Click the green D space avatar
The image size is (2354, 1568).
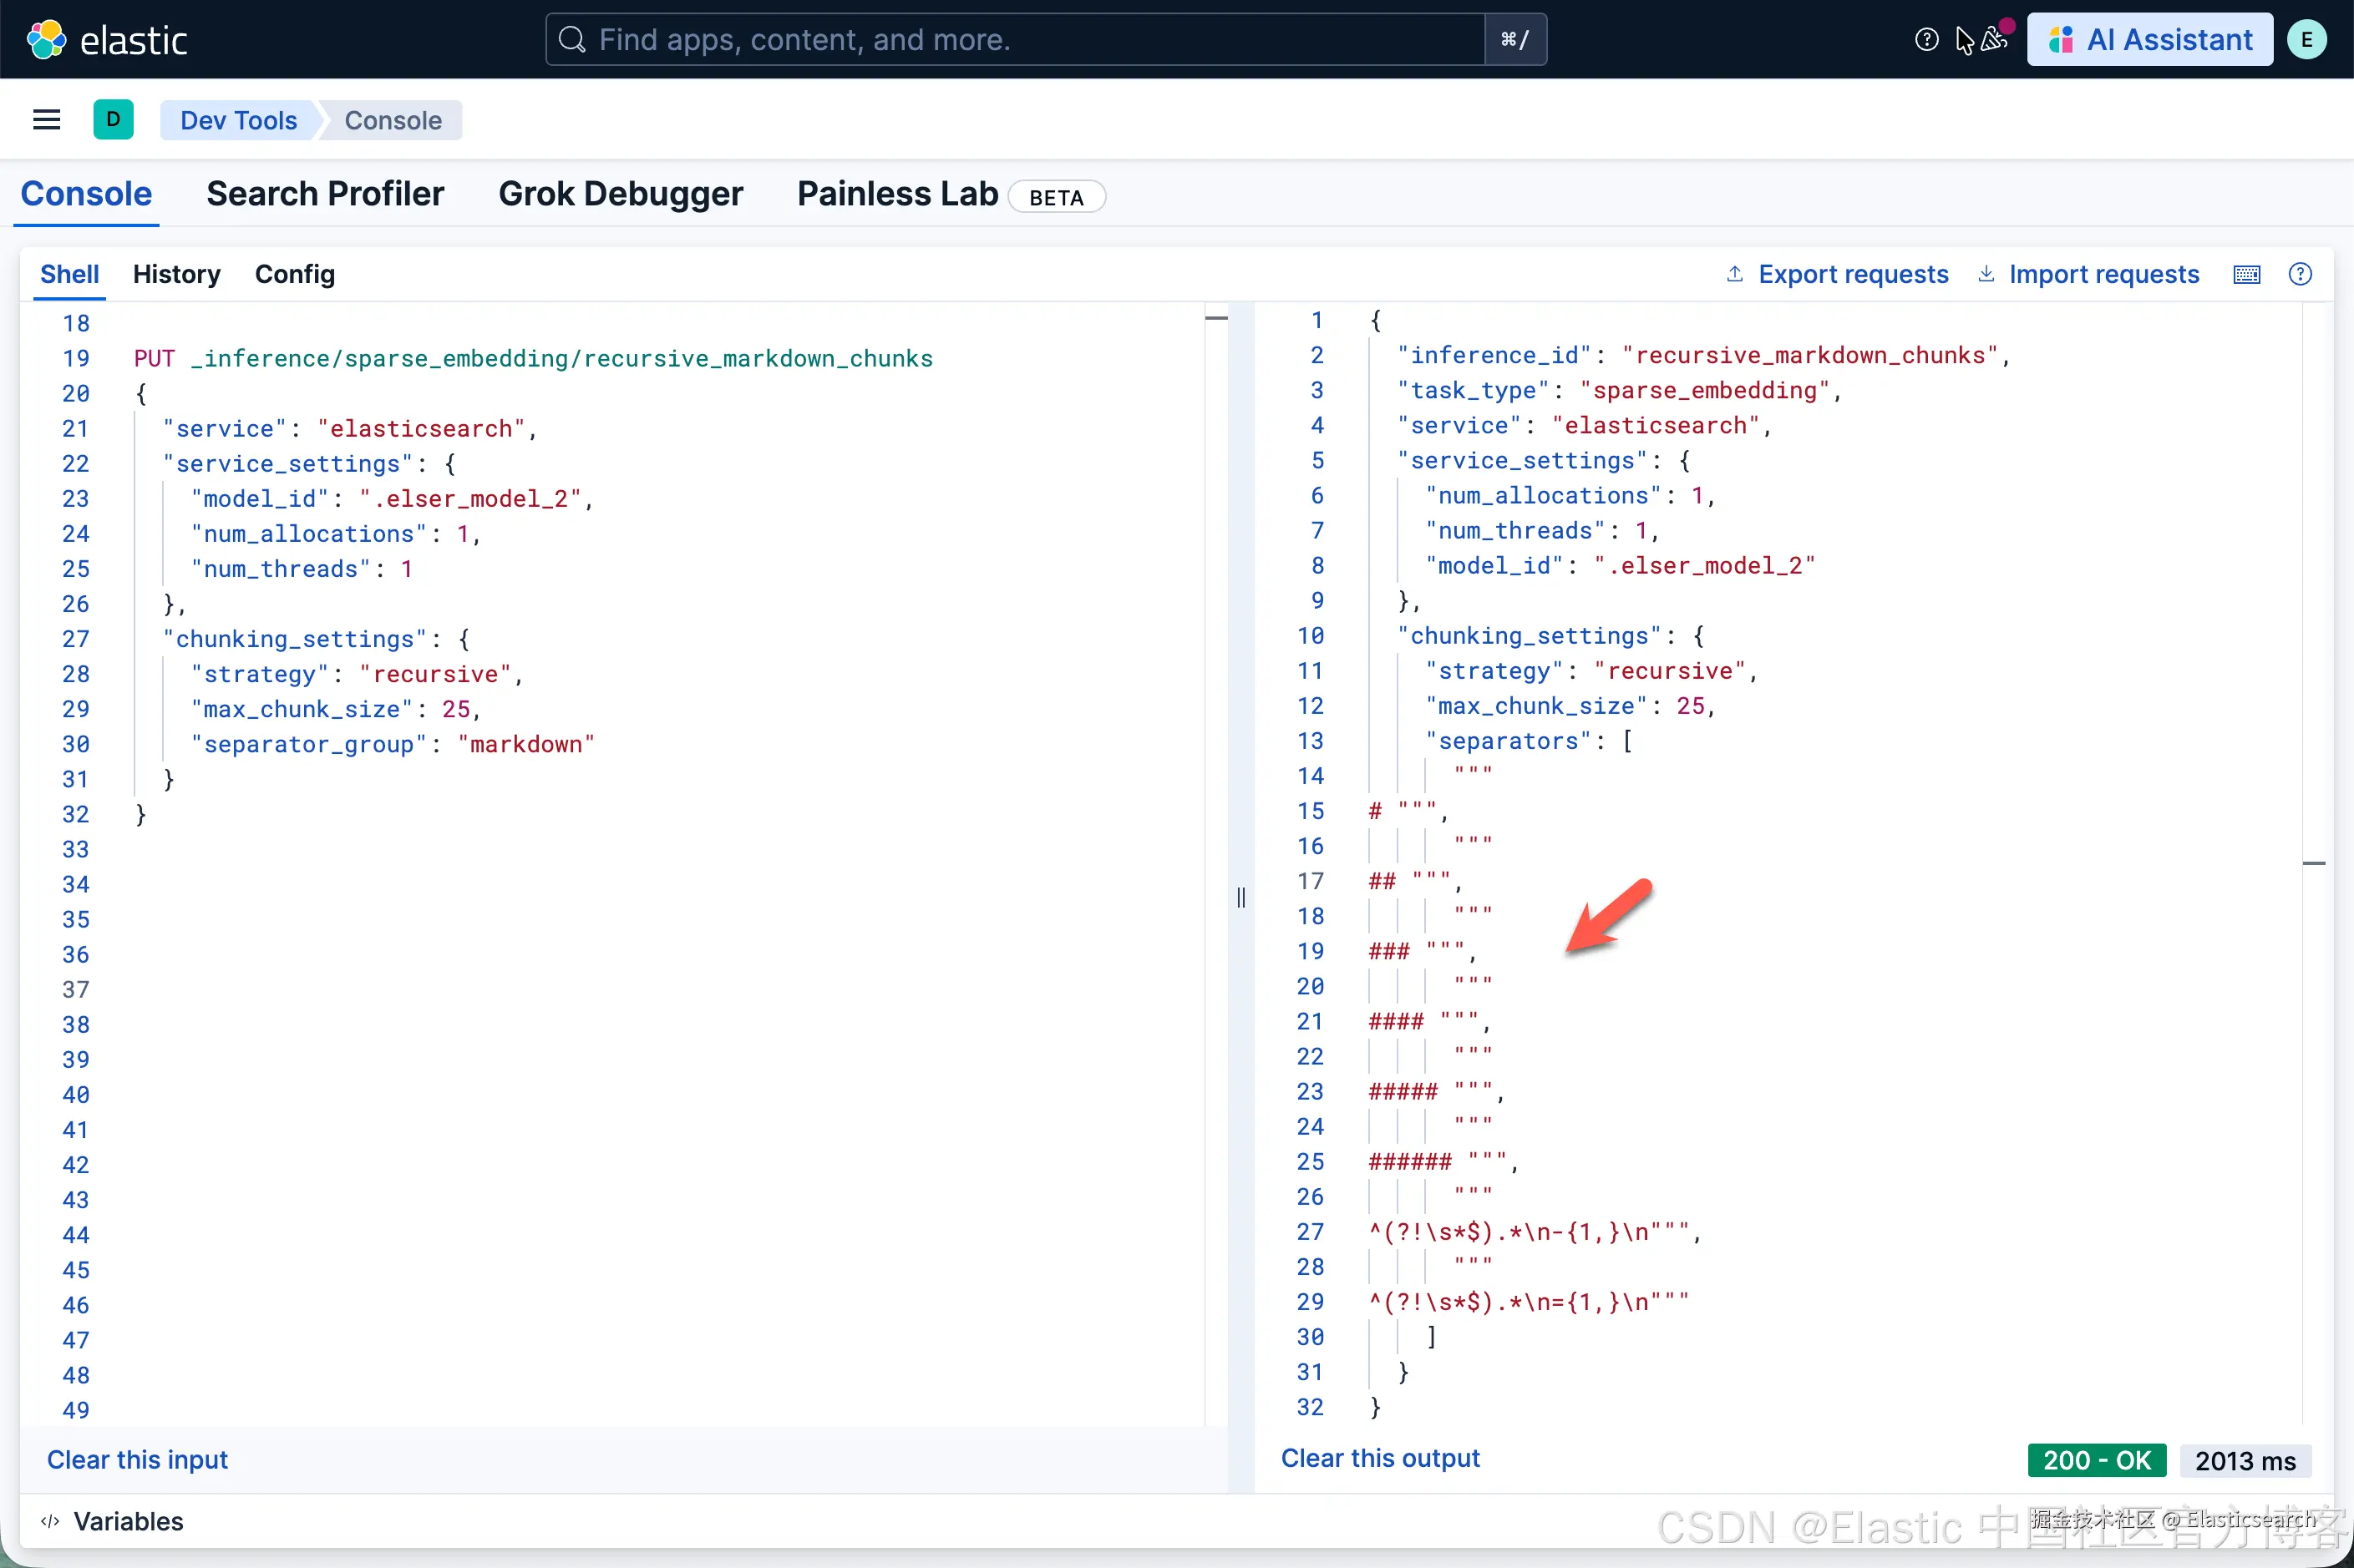pos(113,120)
